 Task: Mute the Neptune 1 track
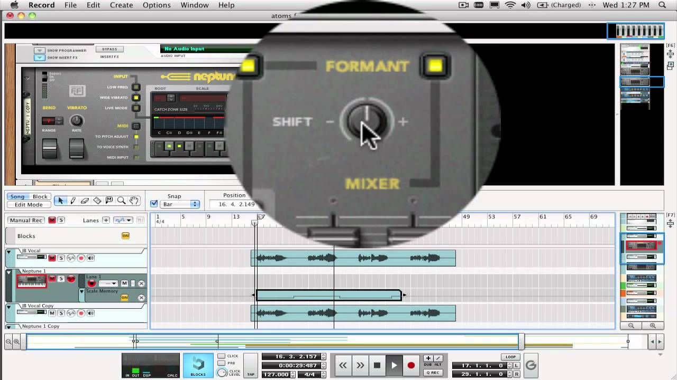(52, 279)
